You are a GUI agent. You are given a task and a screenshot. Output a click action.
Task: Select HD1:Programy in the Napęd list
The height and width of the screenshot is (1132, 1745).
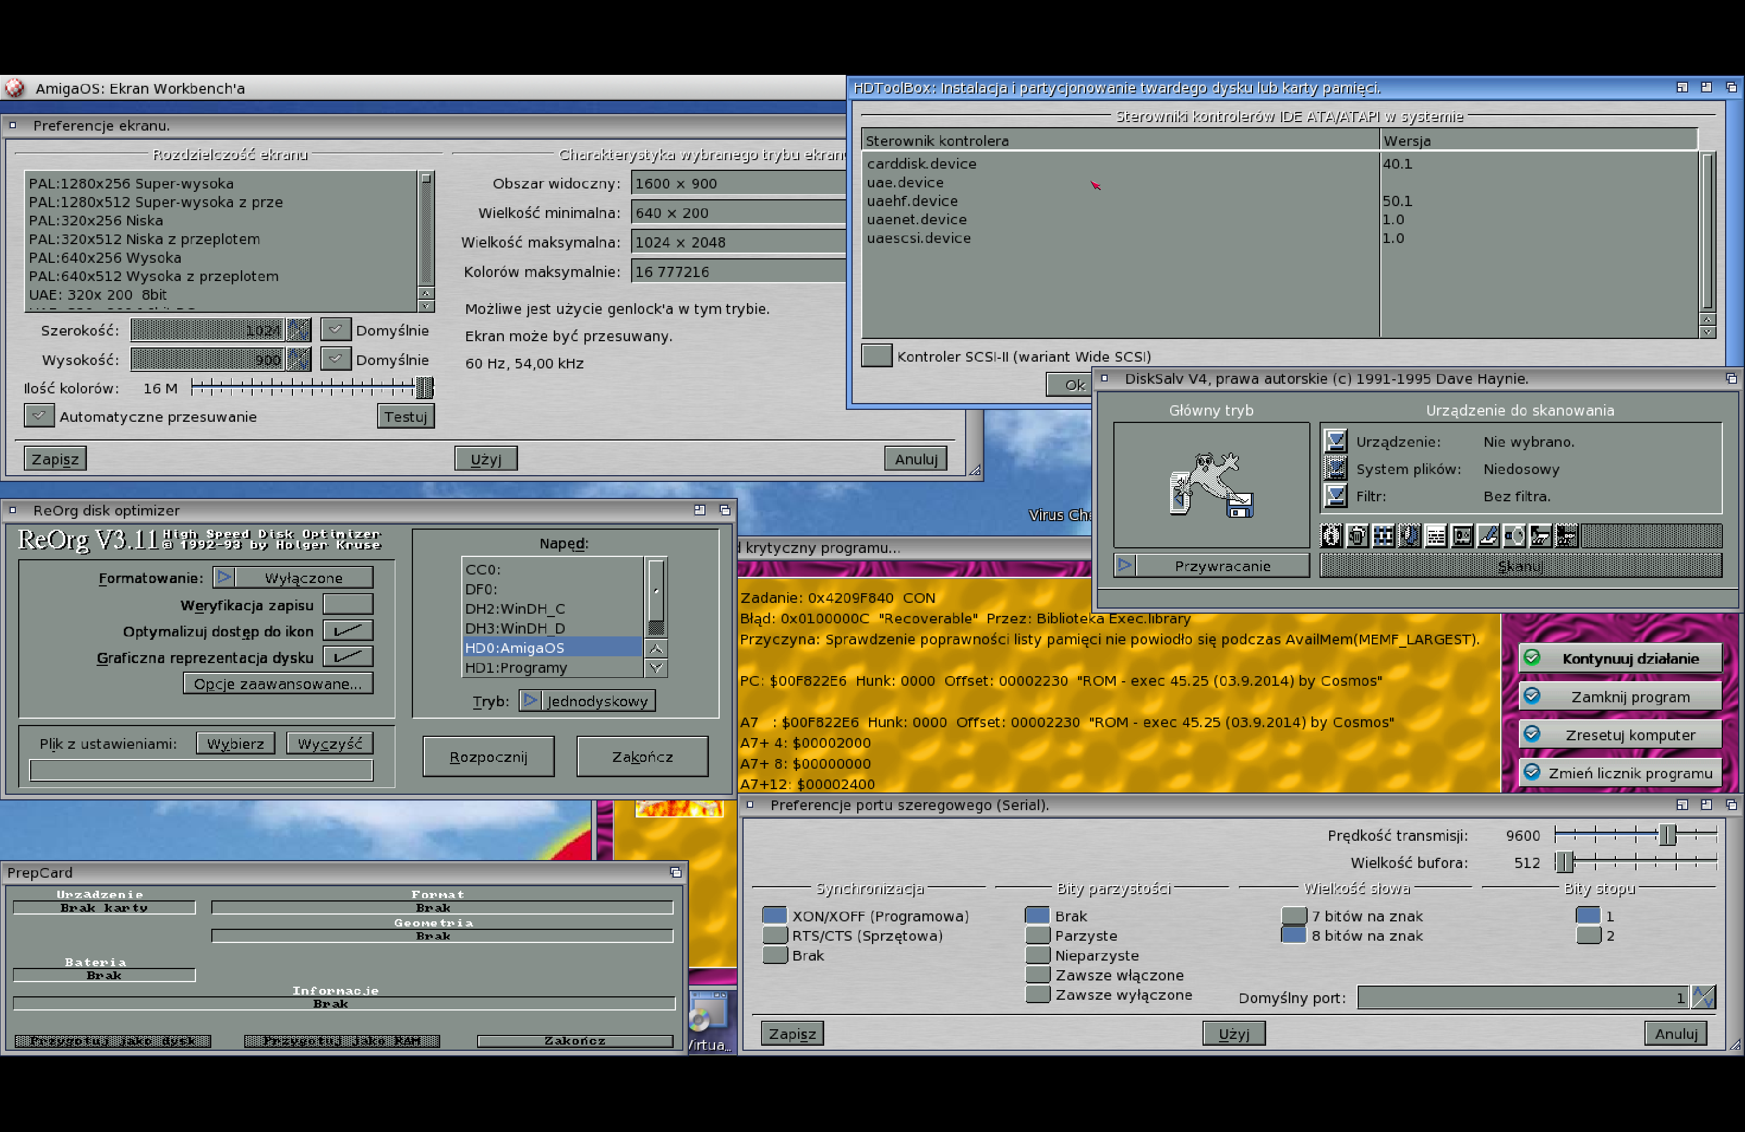coord(553,668)
